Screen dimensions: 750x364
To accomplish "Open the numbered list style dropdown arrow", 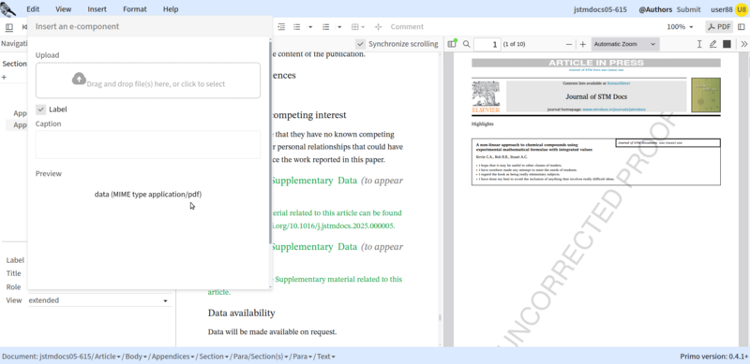I will pos(339,27).
